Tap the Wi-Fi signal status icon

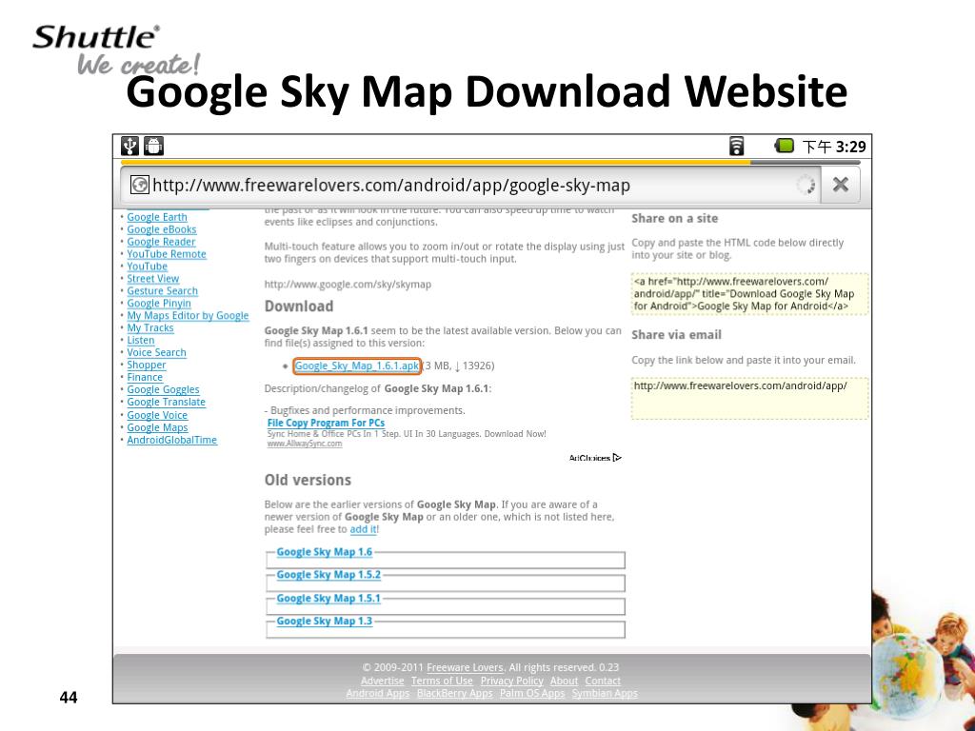coord(736,146)
